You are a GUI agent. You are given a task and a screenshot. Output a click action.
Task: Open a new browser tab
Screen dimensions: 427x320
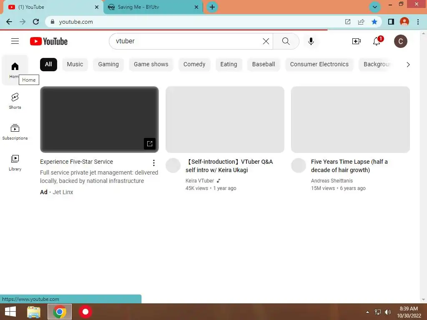point(212,7)
